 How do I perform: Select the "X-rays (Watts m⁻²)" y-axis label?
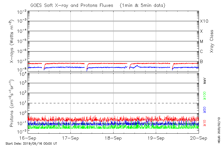tap(12, 42)
